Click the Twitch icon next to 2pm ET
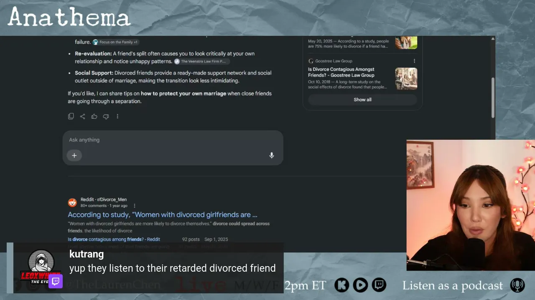This screenshot has width=535, height=300. (x=379, y=285)
